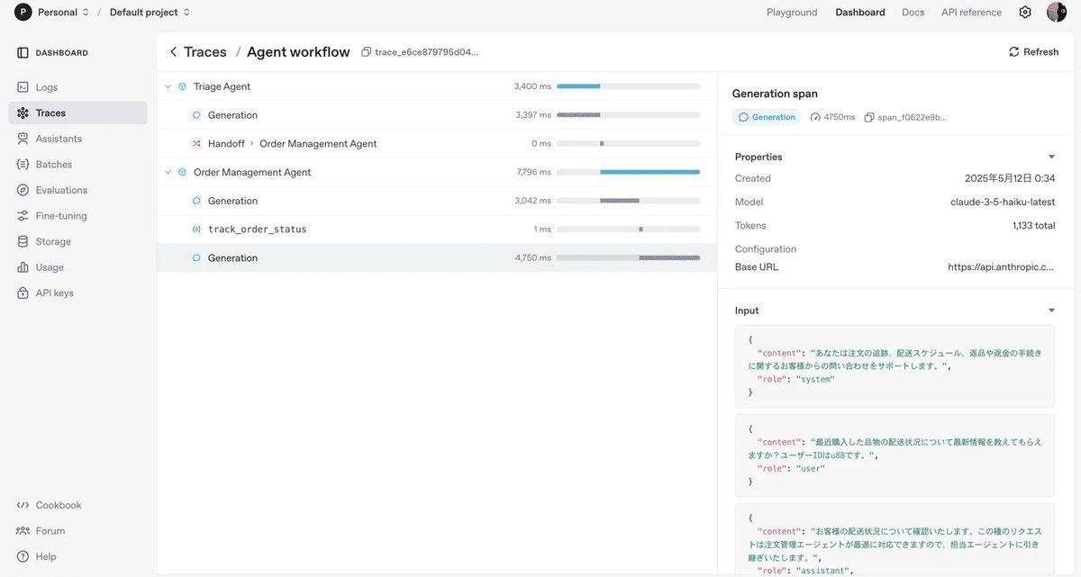Open the settings gear icon

1025,13
